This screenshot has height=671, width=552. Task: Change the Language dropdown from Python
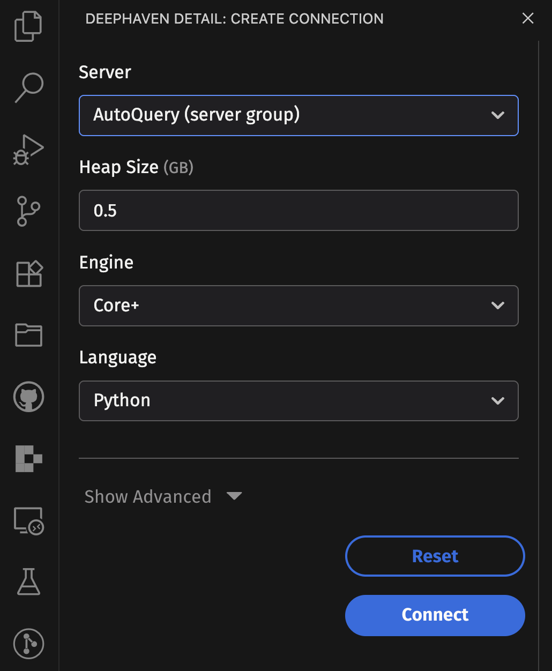(299, 400)
